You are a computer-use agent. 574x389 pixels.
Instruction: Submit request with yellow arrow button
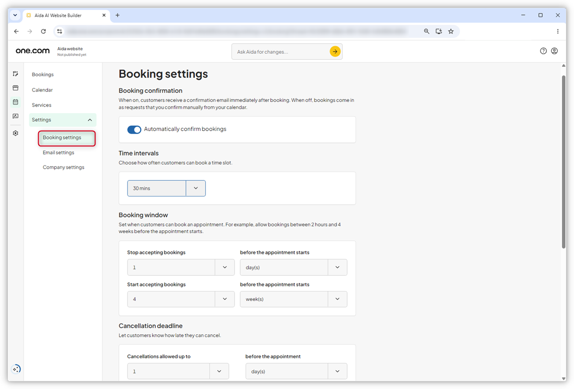[x=335, y=52]
